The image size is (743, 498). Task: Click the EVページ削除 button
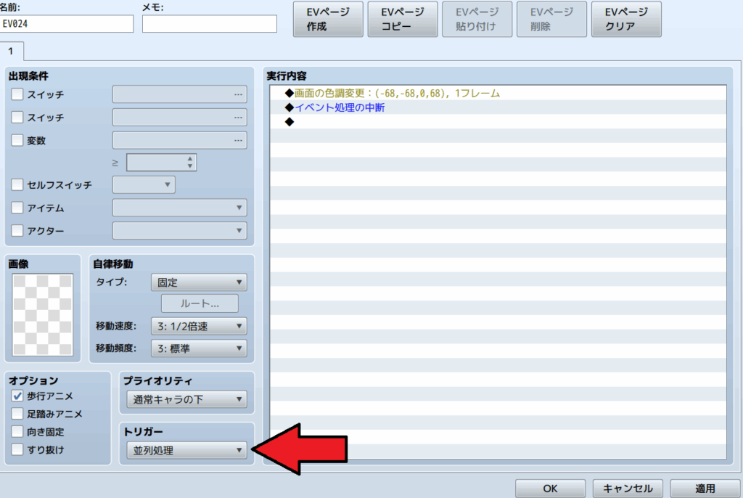click(x=551, y=20)
